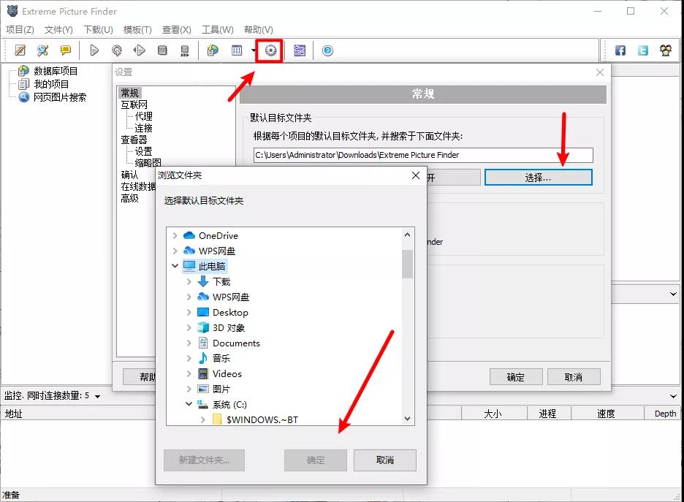Collapse the 此电脑 node

point(175,265)
